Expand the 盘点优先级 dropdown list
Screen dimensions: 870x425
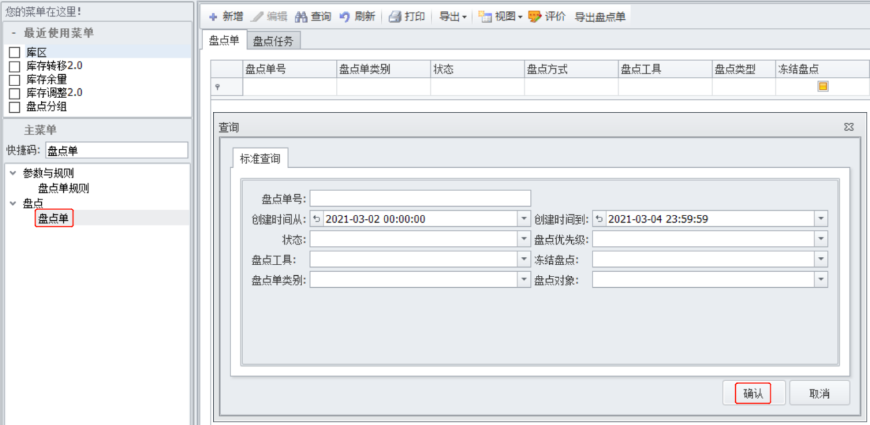(x=821, y=239)
